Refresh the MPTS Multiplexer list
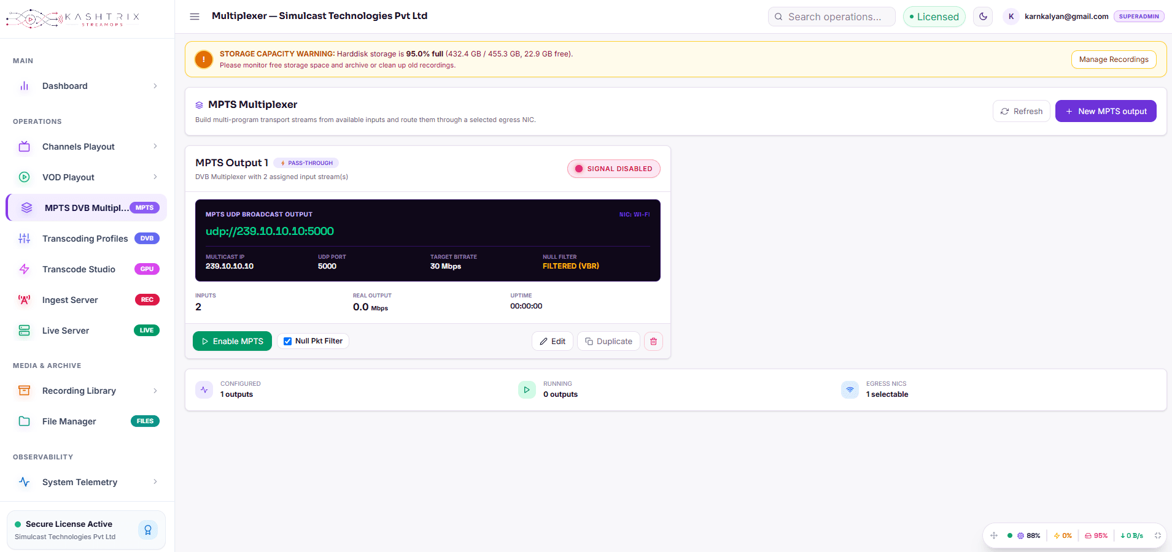This screenshot has width=1172, height=552. pyautogui.click(x=1022, y=111)
